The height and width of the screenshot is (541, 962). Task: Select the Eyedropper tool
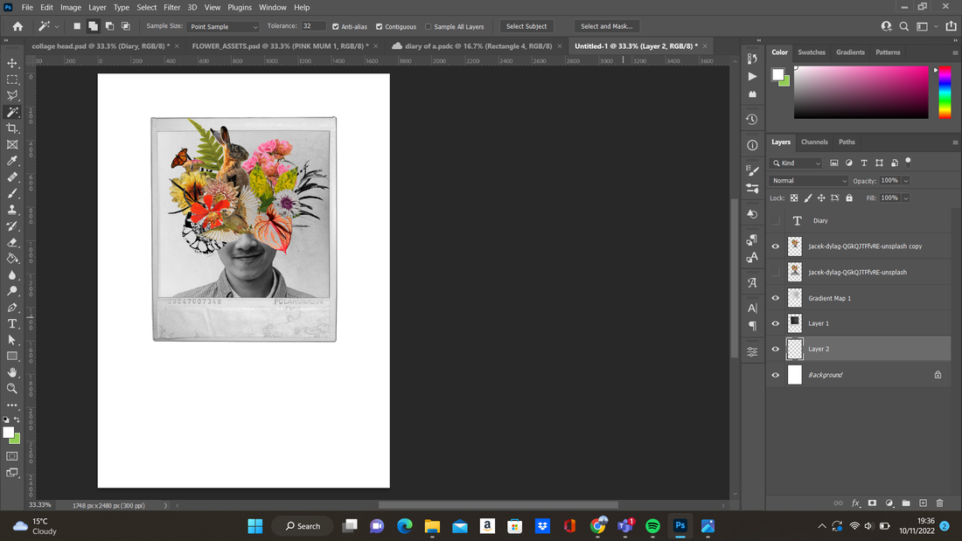click(12, 161)
